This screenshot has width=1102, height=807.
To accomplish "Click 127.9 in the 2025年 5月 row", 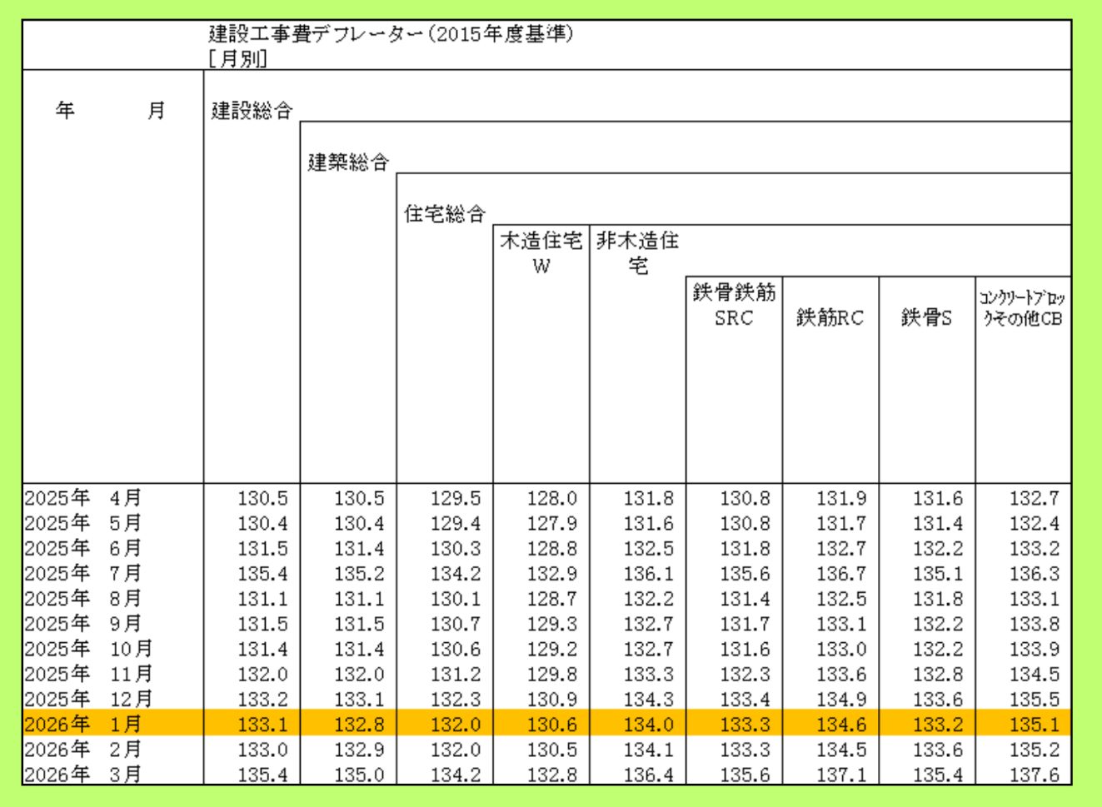I will 551,523.
